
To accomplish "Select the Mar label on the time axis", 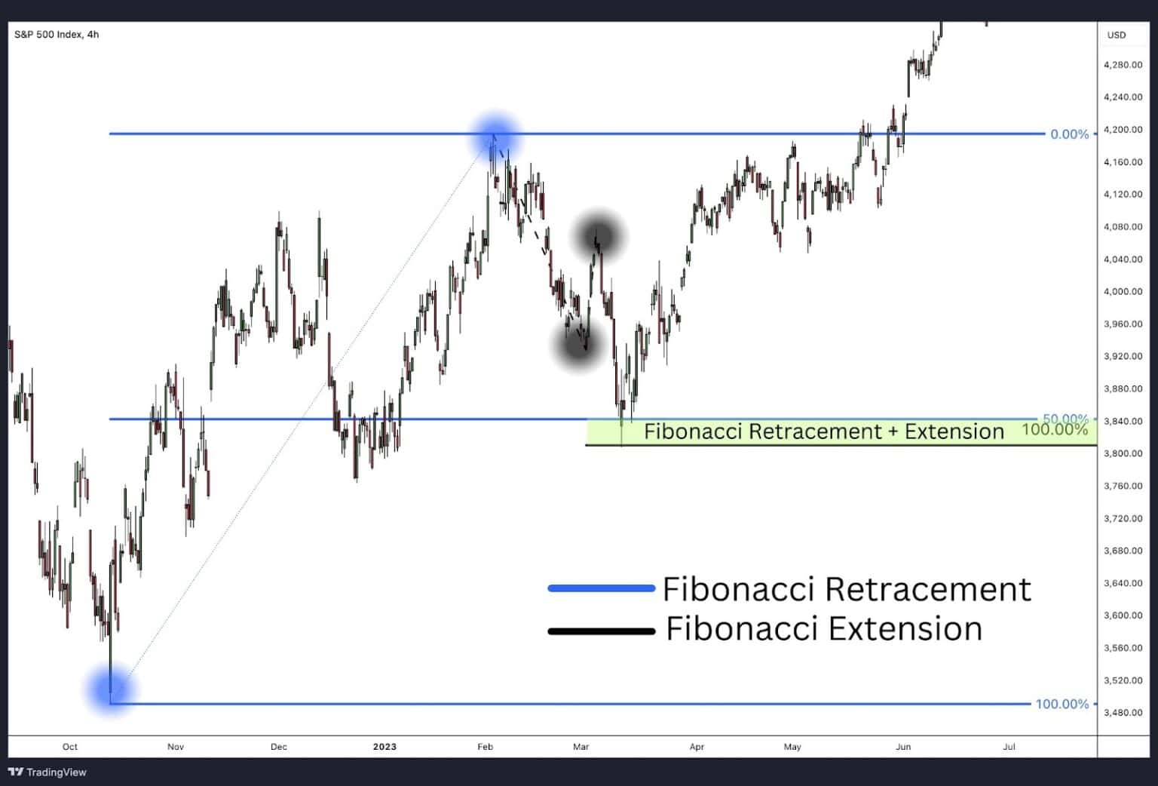I will (x=581, y=746).
